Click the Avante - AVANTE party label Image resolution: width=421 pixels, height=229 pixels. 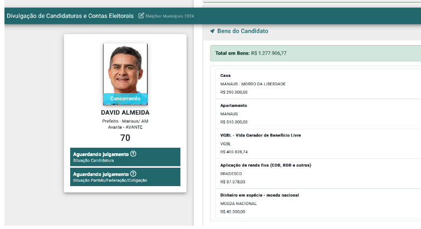[125, 127]
